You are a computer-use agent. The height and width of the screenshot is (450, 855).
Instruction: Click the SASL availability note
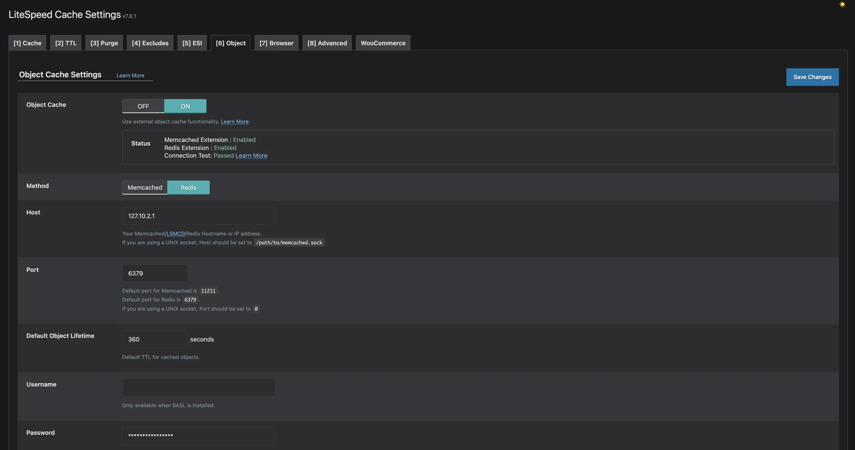[168, 405]
